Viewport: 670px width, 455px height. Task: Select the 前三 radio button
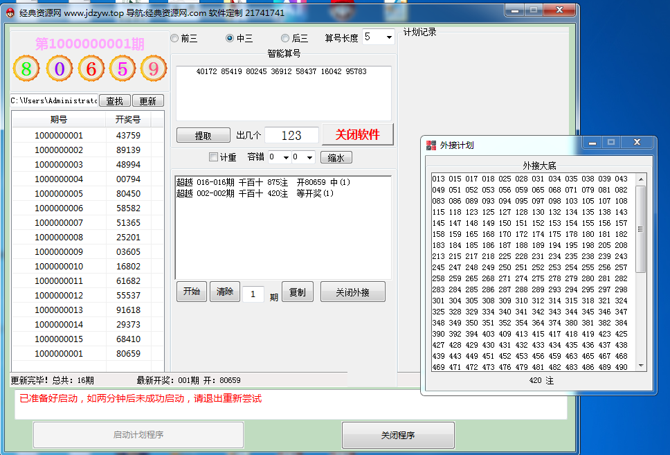click(174, 39)
